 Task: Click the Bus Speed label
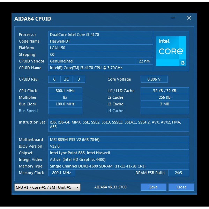click(x=28, y=111)
